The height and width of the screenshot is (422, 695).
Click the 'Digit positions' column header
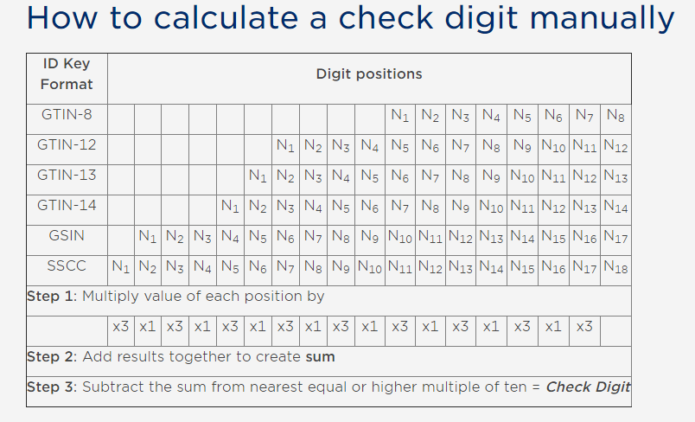pyautogui.click(x=369, y=74)
